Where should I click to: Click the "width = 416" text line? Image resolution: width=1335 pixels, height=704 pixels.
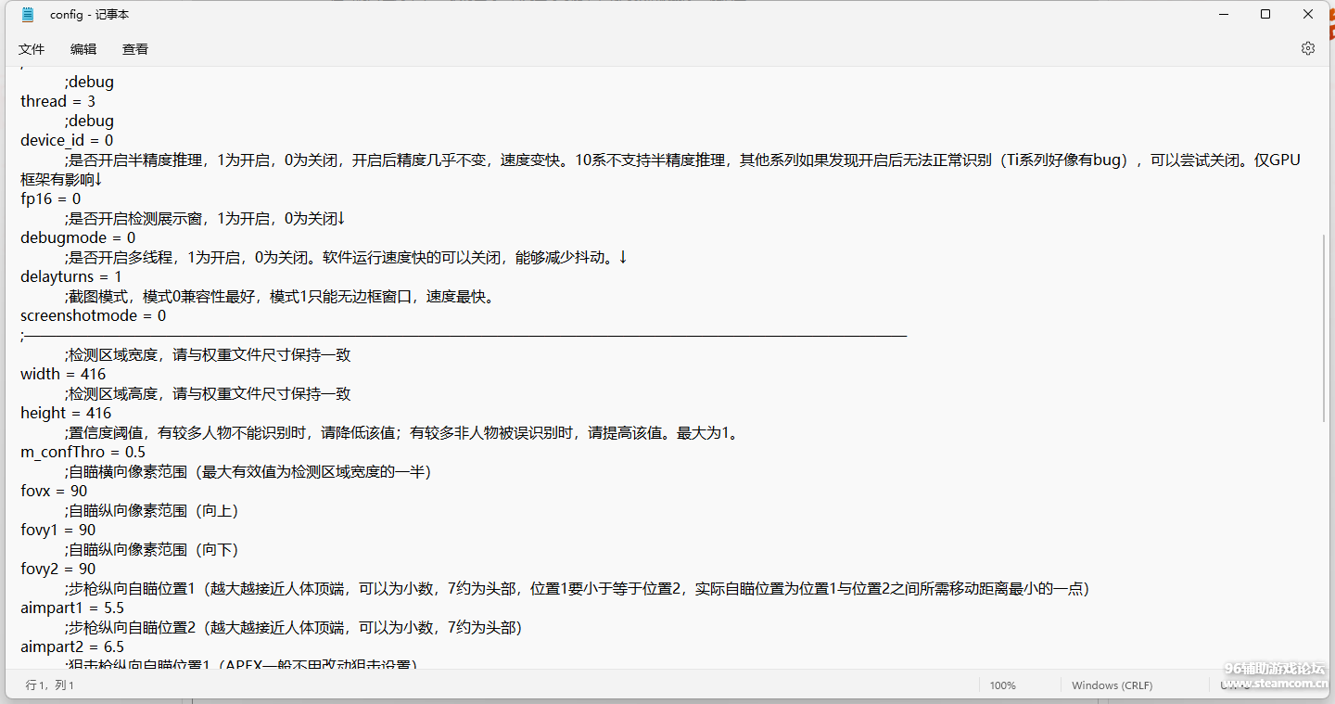(x=63, y=374)
